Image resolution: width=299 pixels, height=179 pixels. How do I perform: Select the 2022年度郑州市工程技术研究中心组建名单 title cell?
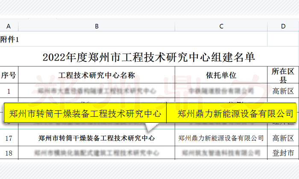149,56
